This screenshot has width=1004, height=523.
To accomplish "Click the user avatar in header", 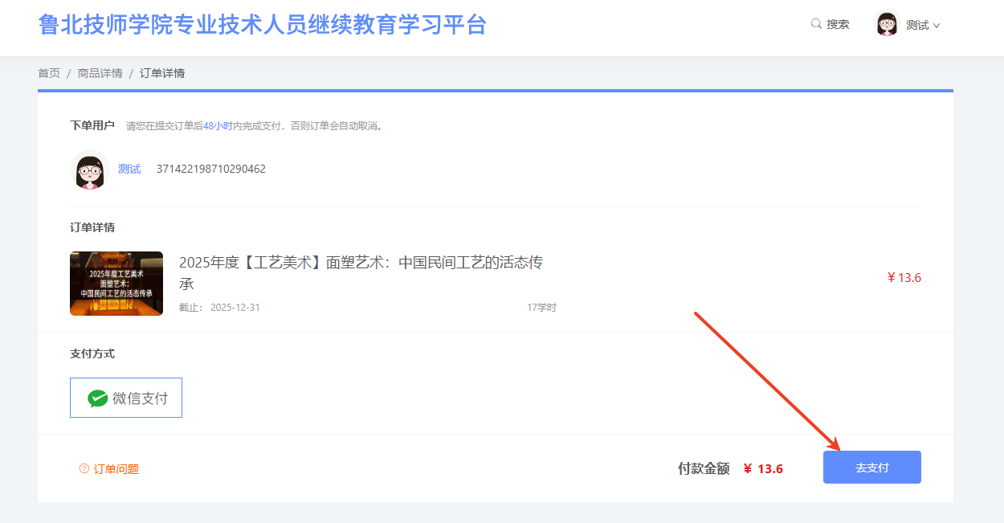I will point(887,24).
